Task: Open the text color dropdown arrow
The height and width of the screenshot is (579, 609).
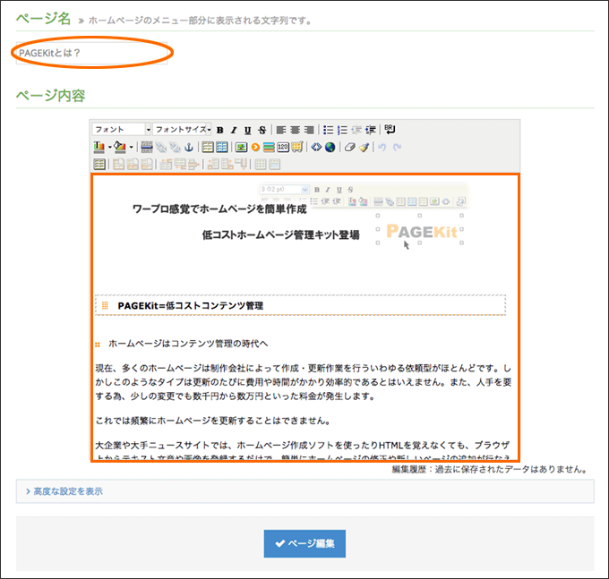Action: click(110, 147)
